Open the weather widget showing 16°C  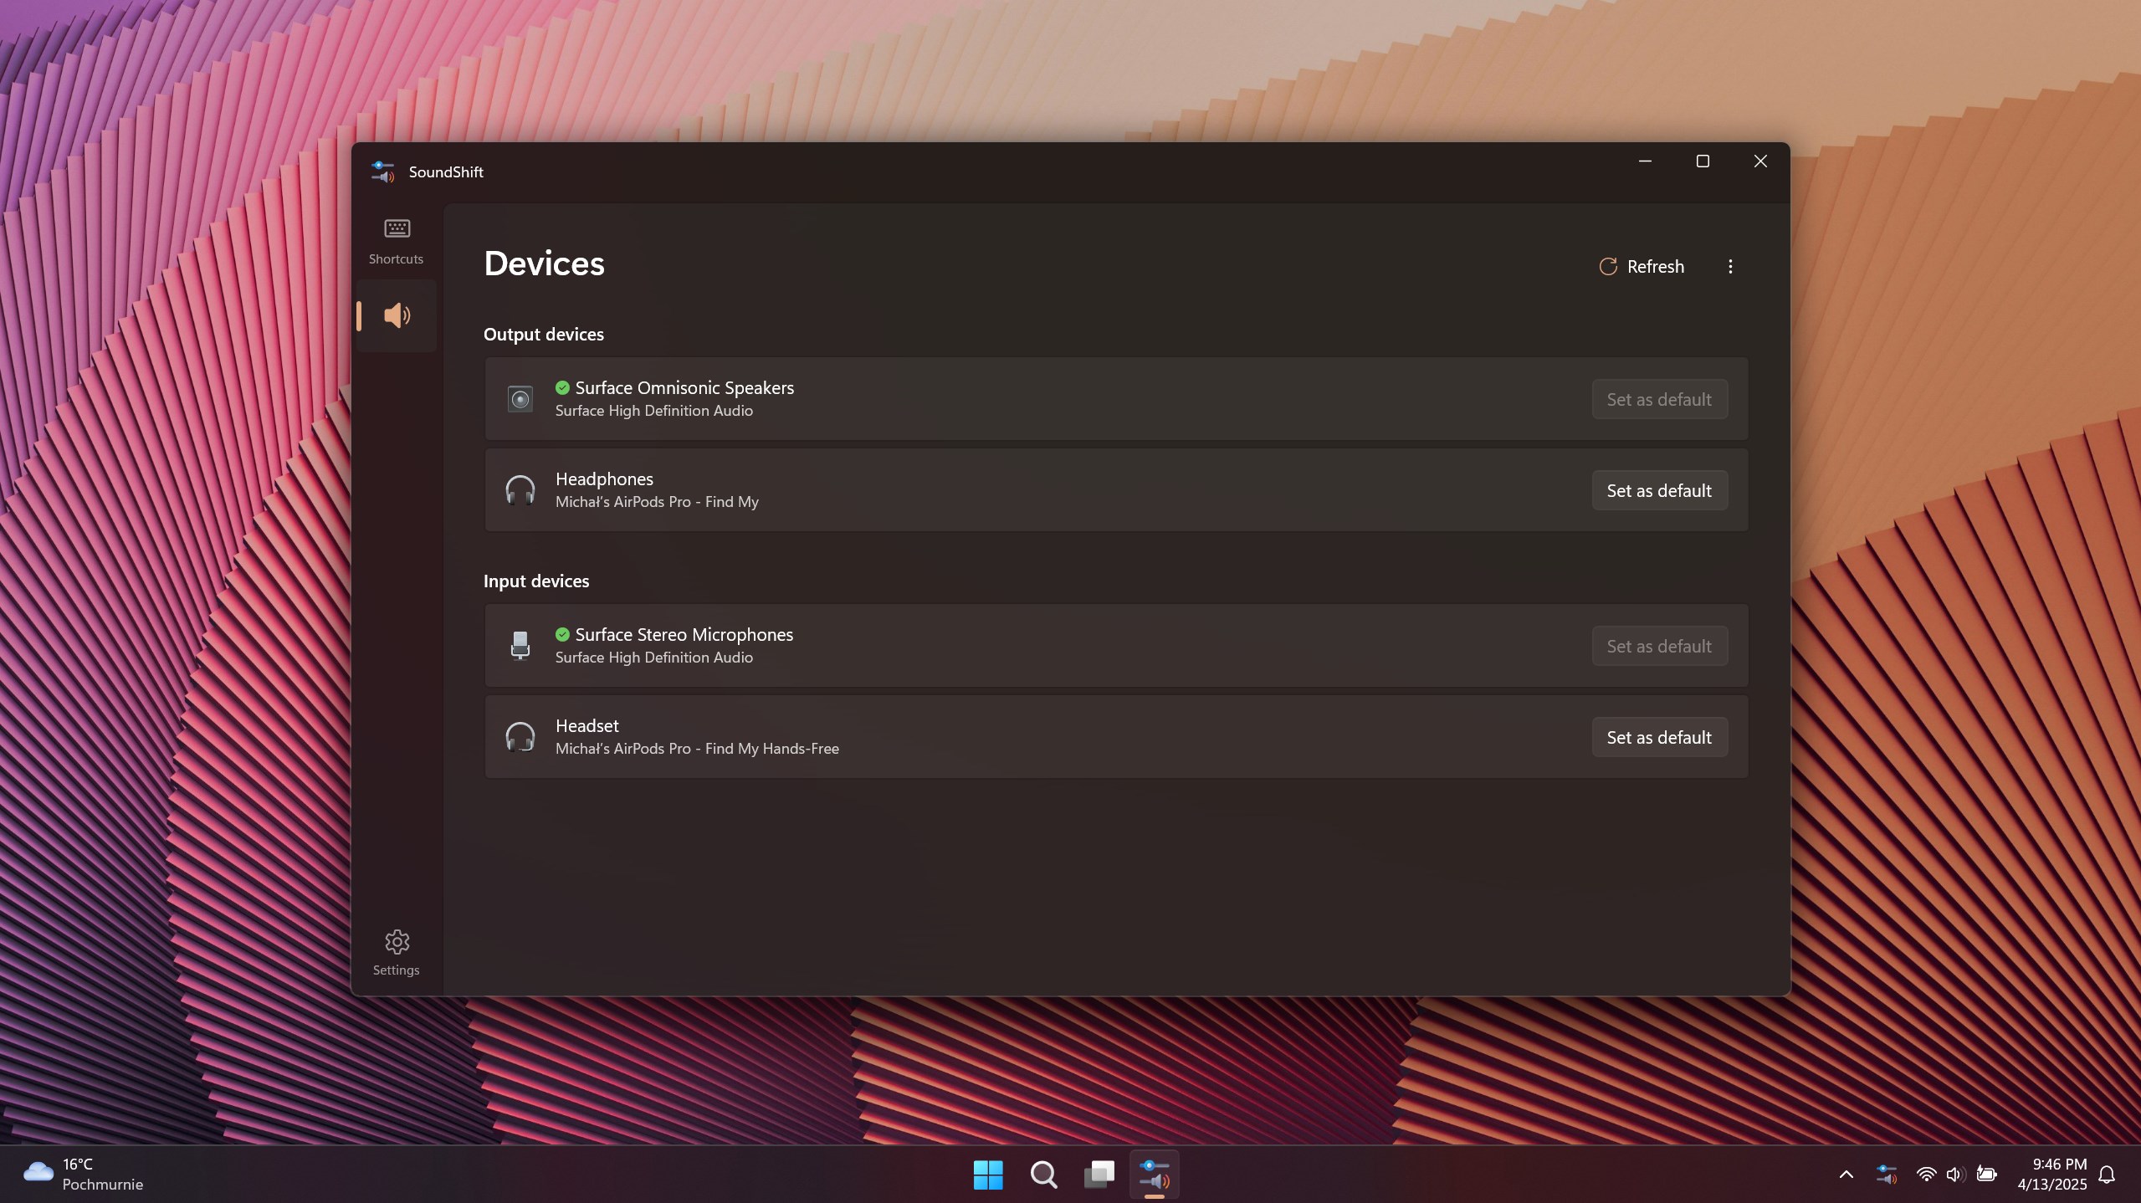84,1175
